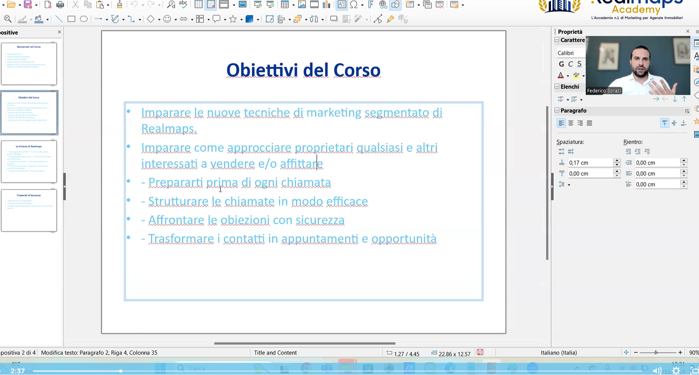699x375 pixels.
Task: Click the Insert Hyperlink globe icon
Action: coord(383,5)
